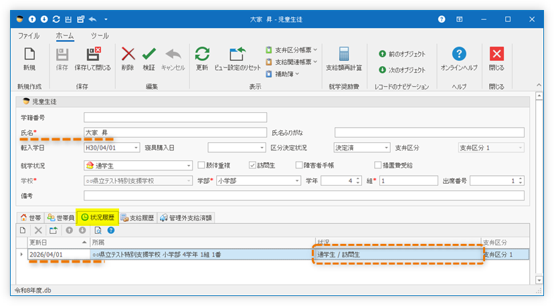Viewport: 554px width, 306px height.
Task: Open the 支弁区分帳票 dropdown
Action: (292, 49)
